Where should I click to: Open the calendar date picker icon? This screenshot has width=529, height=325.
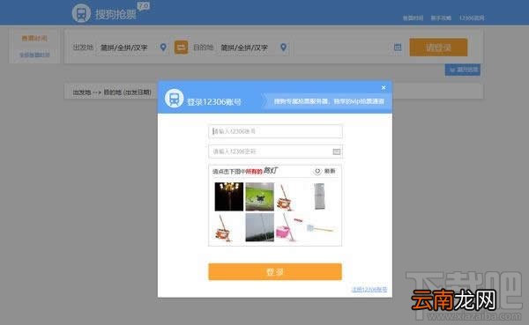pyautogui.click(x=398, y=48)
